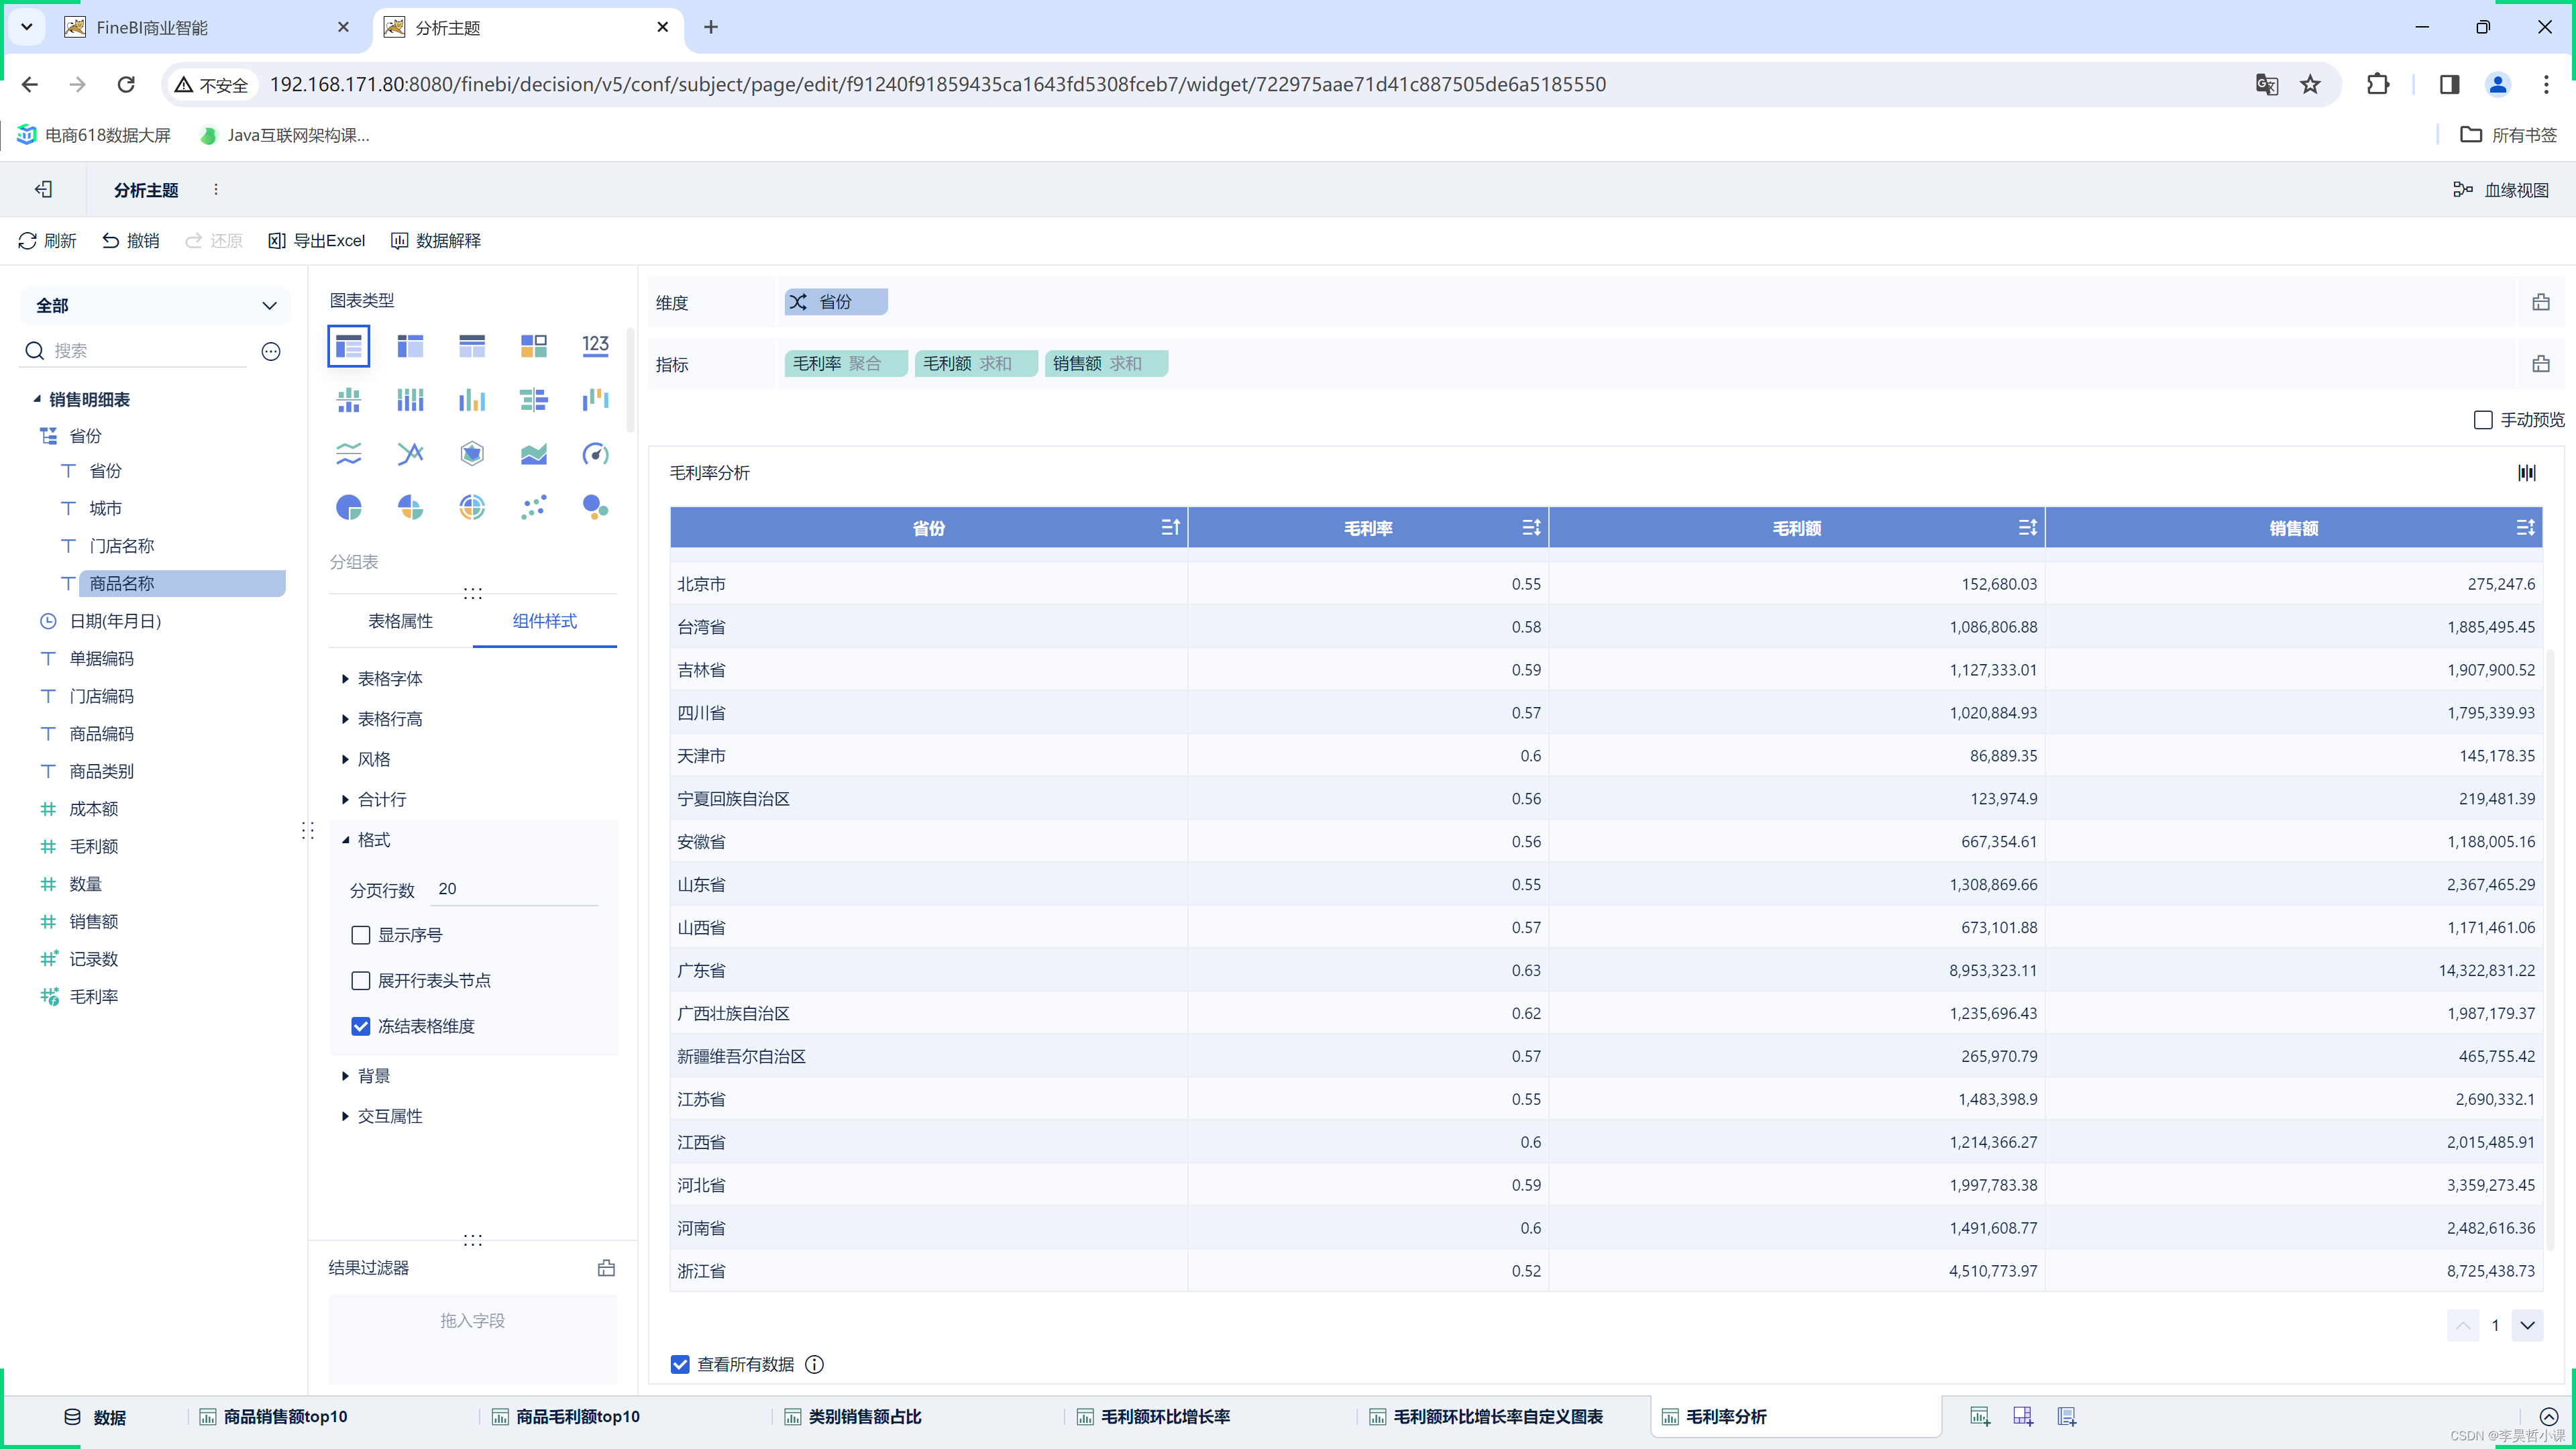Select the area chart type

click(534, 454)
